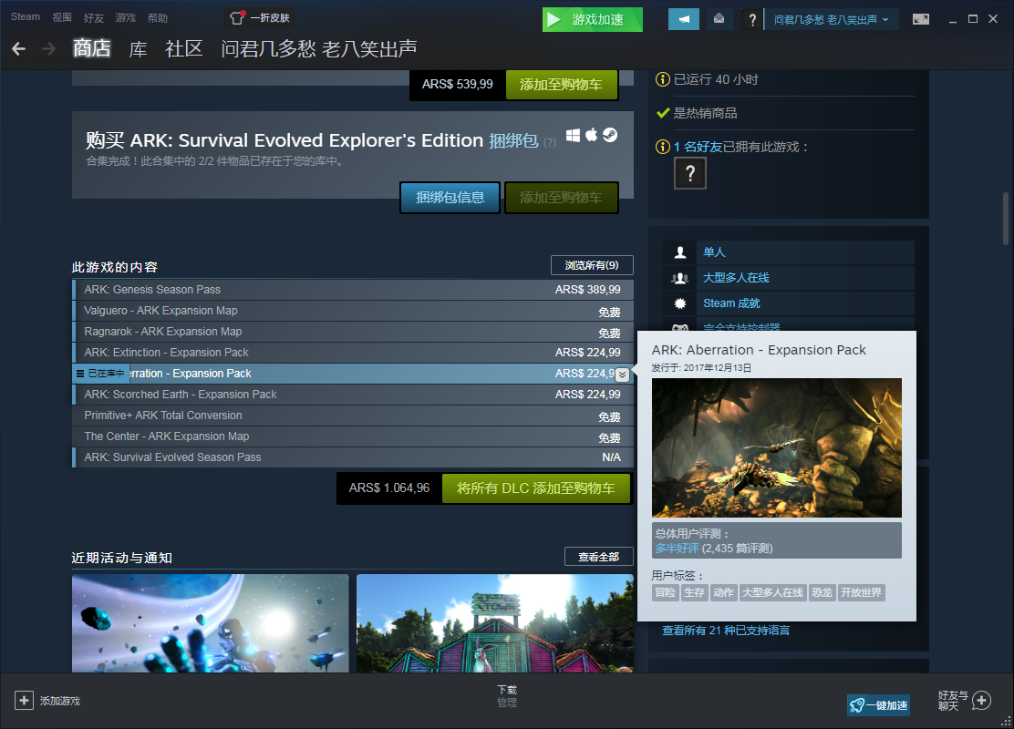
Task: Click the SteamOS platform icon
Action: (x=610, y=135)
